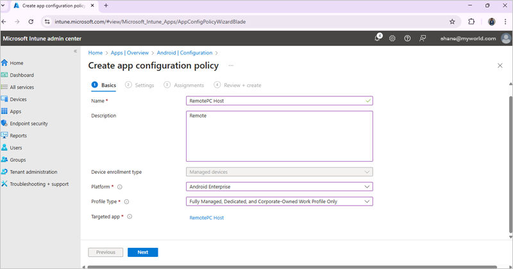Open Endpoint security from the sidebar
This screenshot has height=269, width=513.
[29, 123]
